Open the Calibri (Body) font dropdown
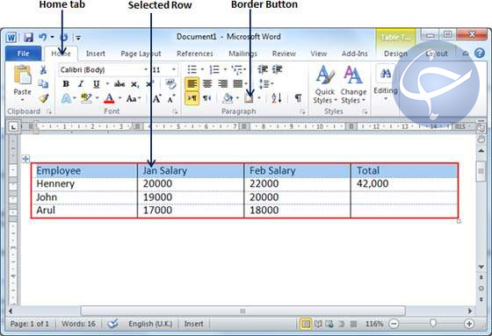Image resolution: width=492 pixels, height=336 pixels. (x=145, y=69)
